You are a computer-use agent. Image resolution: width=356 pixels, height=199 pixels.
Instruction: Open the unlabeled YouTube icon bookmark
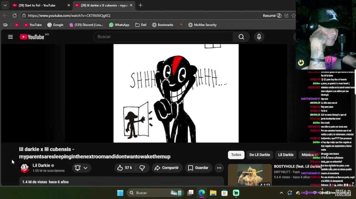[17, 25]
